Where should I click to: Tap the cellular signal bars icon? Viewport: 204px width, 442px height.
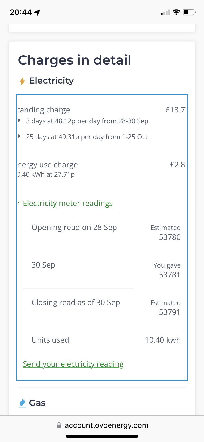pyautogui.click(x=165, y=13)
